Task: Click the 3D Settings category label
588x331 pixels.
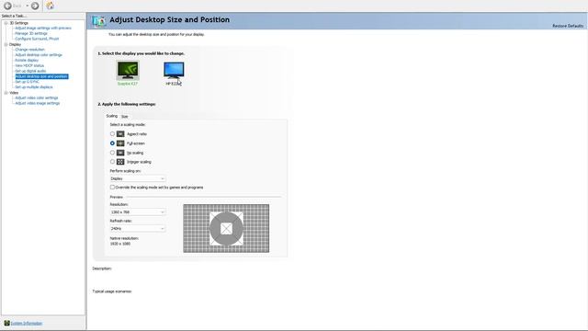Action: [18, 23]
